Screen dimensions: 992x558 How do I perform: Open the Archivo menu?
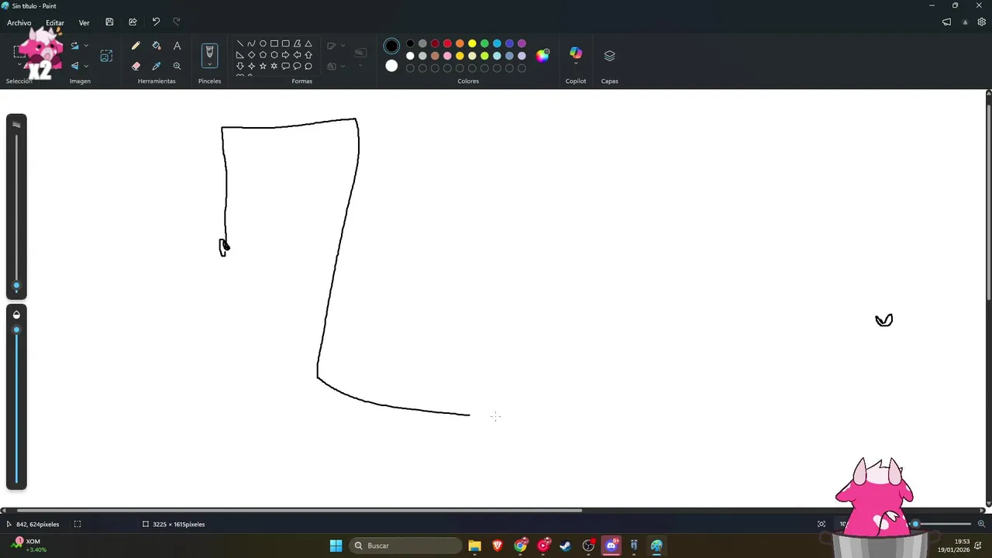coord(19,22)
